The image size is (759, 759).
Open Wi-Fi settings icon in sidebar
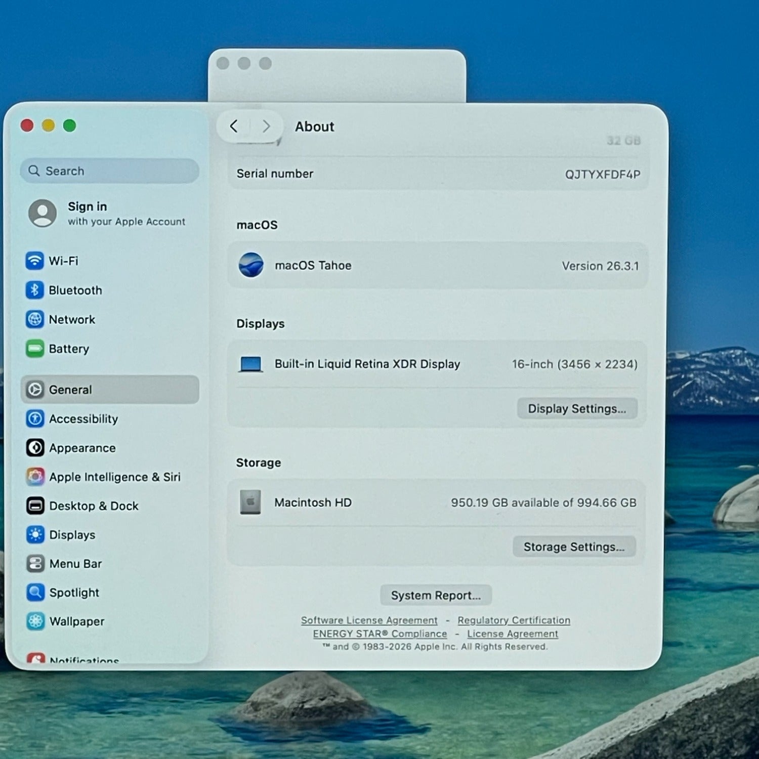34,261
